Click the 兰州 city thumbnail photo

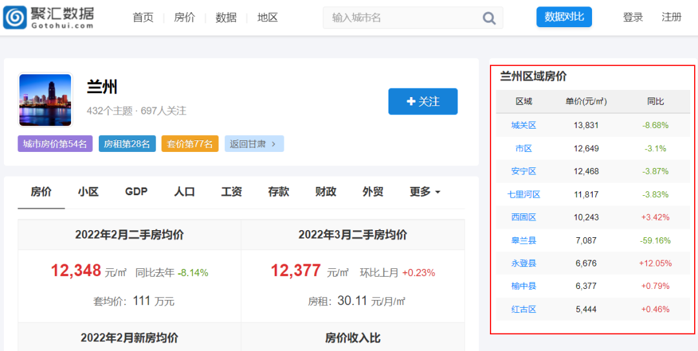(x=45, y=100)
